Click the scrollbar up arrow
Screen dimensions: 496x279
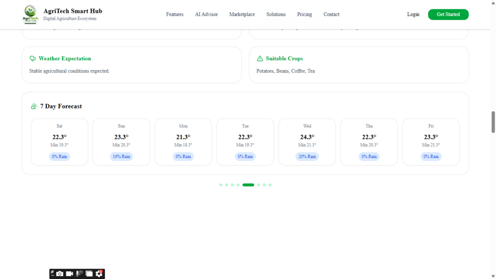pos(493,2)
